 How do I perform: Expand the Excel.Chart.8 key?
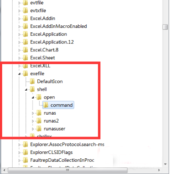tap(19, 50)
